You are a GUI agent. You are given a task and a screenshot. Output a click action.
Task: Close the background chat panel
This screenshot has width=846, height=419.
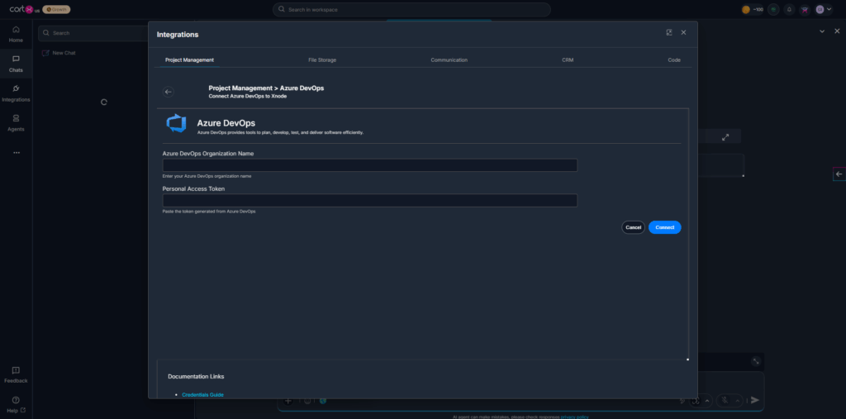click(838, 31)
